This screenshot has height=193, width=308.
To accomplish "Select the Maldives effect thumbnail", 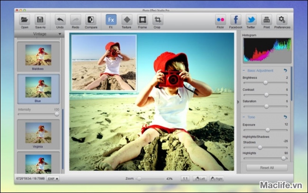I will click(38, 55).
